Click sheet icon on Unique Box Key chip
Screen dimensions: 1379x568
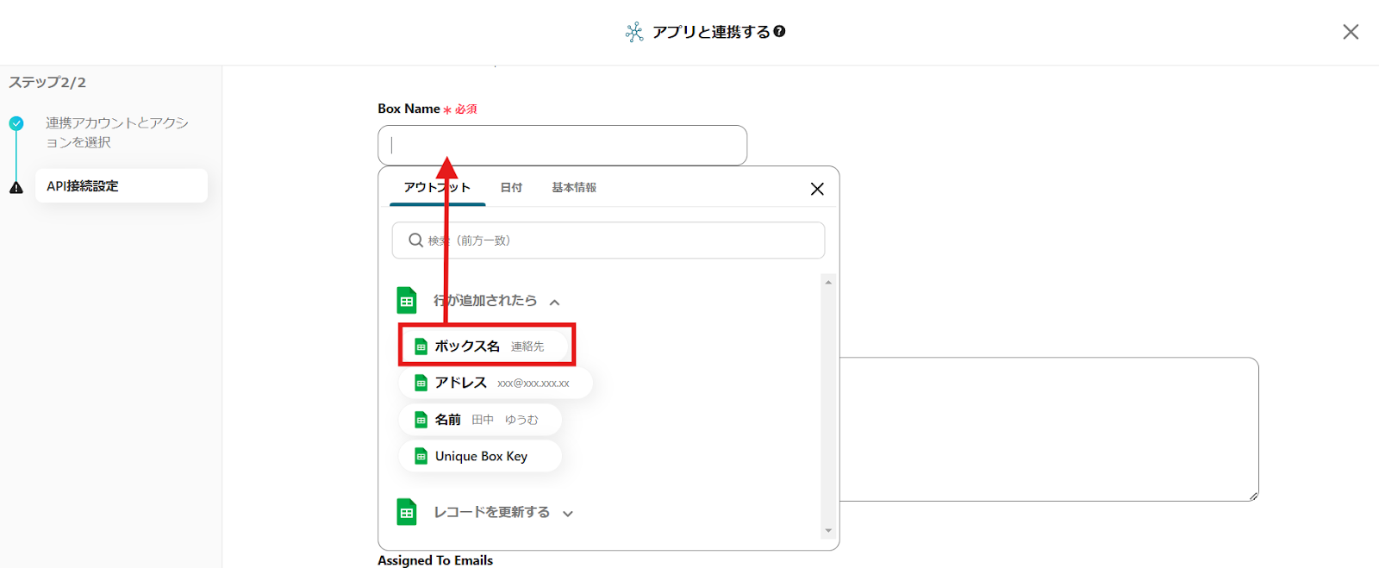421,456
